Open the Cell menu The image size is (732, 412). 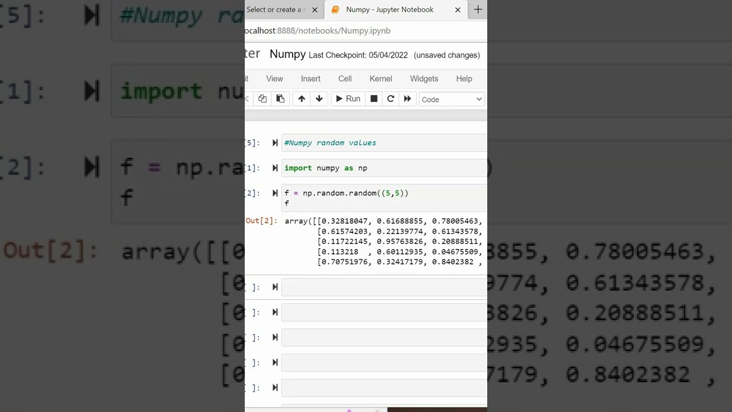pos(345,78)
